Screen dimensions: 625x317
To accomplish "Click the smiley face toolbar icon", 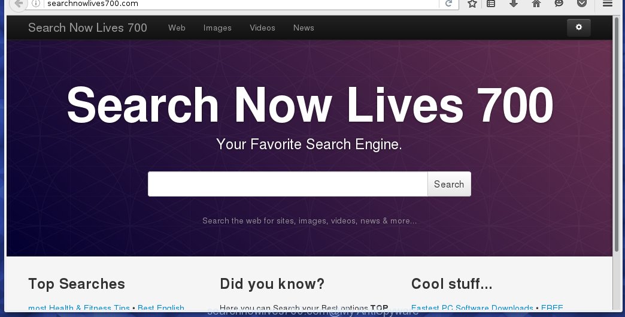I will click(x=559, y=3).
